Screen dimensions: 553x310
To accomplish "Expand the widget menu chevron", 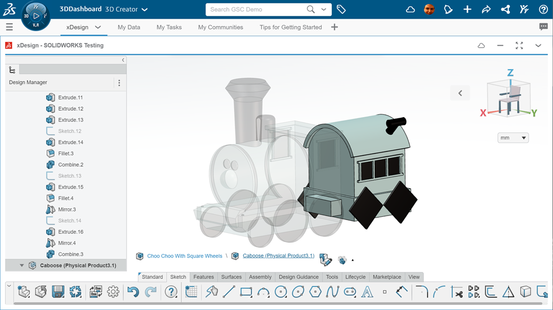I will (x=538, y=45).
